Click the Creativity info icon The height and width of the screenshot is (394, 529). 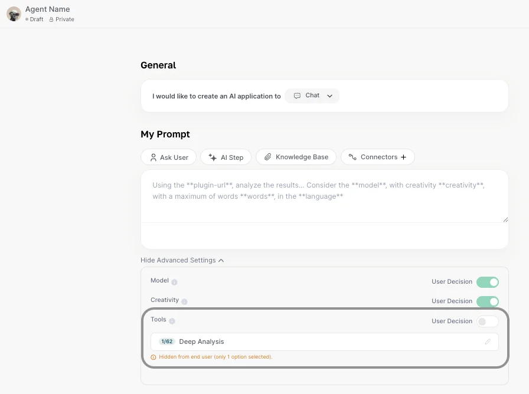[x=184, y=301]
